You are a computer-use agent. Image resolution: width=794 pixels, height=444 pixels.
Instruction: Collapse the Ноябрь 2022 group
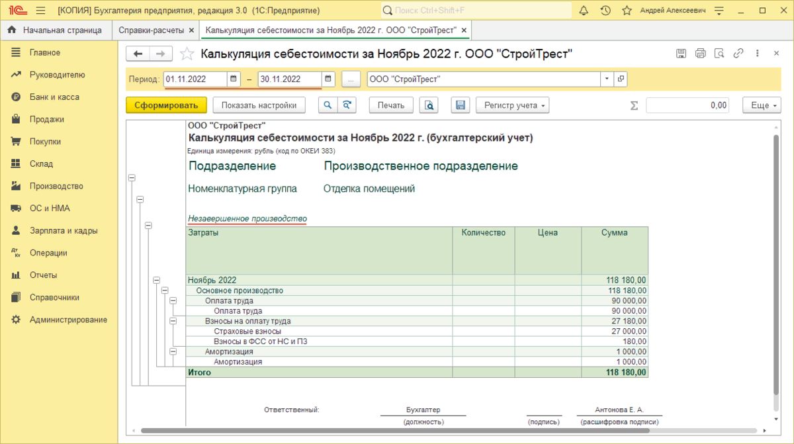point(157,281)
